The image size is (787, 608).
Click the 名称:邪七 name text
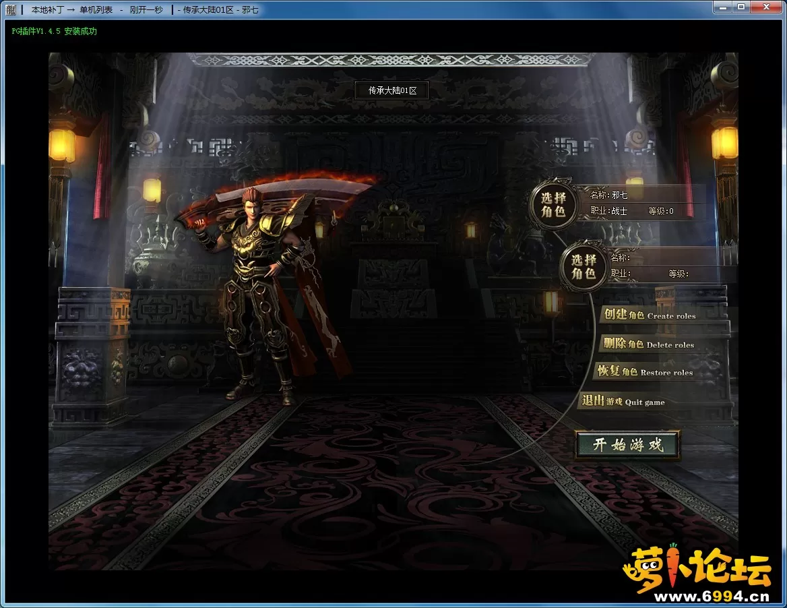click(609, 195)
